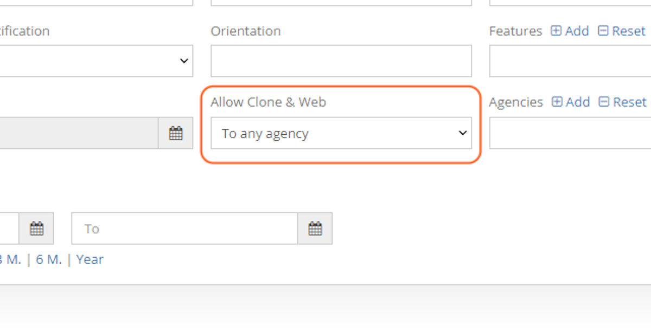Open calendar picker for the To date field
The height and width of the screenshot is (328, 651).
coord(315,228)
